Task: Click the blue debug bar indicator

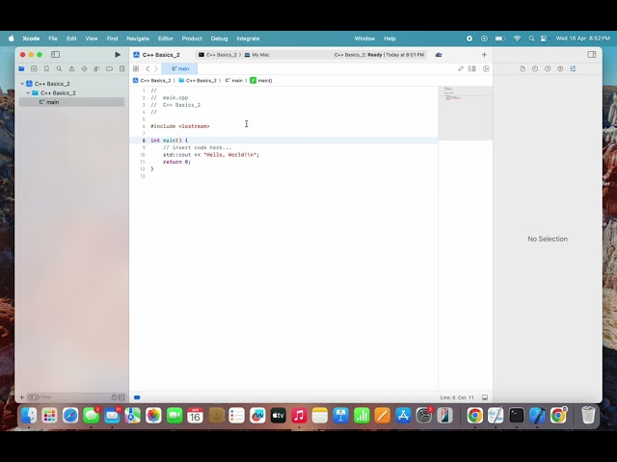Action: click(x=137, y=398)
